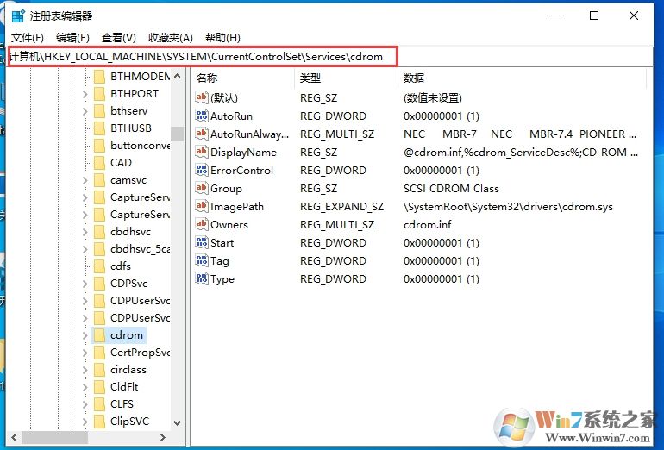Image resolution: width=664 pixels, height=450 pixels.
Task: Select the buttonconve tree key
Action: [x=141, y=146]
